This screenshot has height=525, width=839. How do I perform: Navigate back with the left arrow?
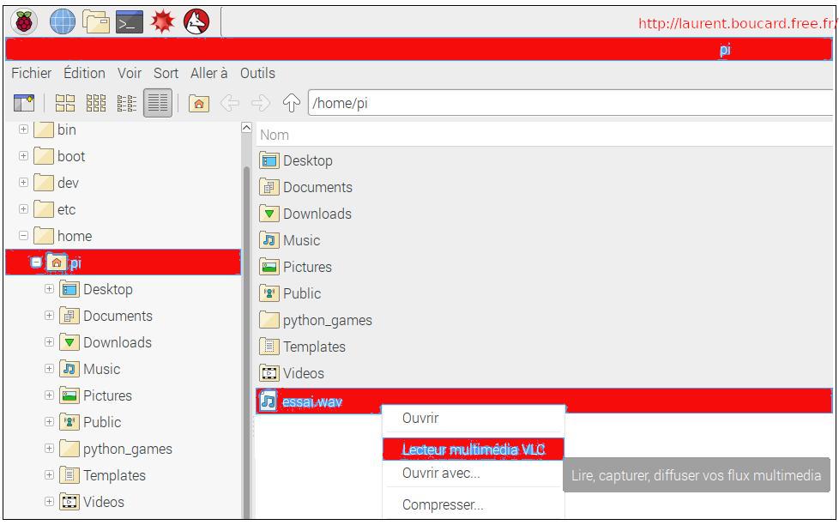click(x=230, y=103)
